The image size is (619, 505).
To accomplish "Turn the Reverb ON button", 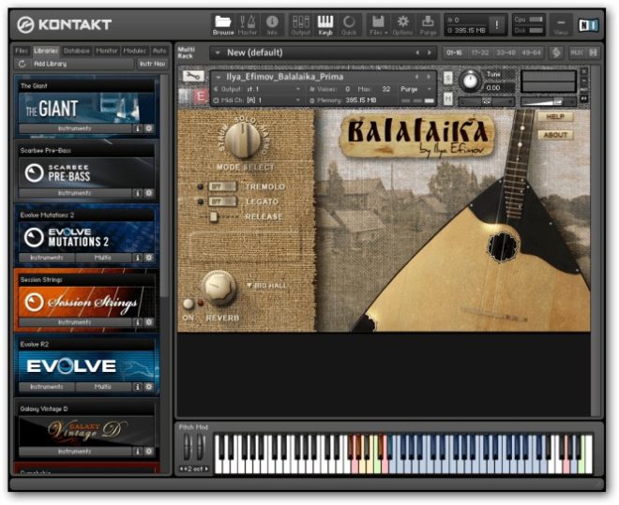I will coord(189,304).
